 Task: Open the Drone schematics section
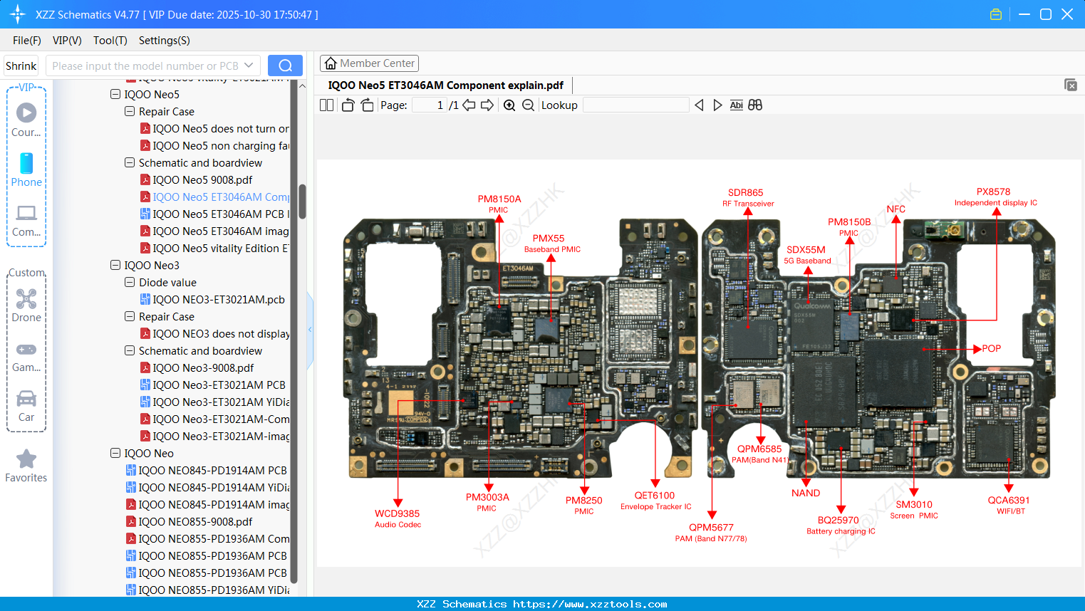pyautogui.click(x=26, y=305)
